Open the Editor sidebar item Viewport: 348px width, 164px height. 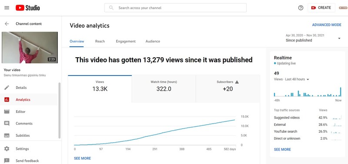click(x=29, y=112)
